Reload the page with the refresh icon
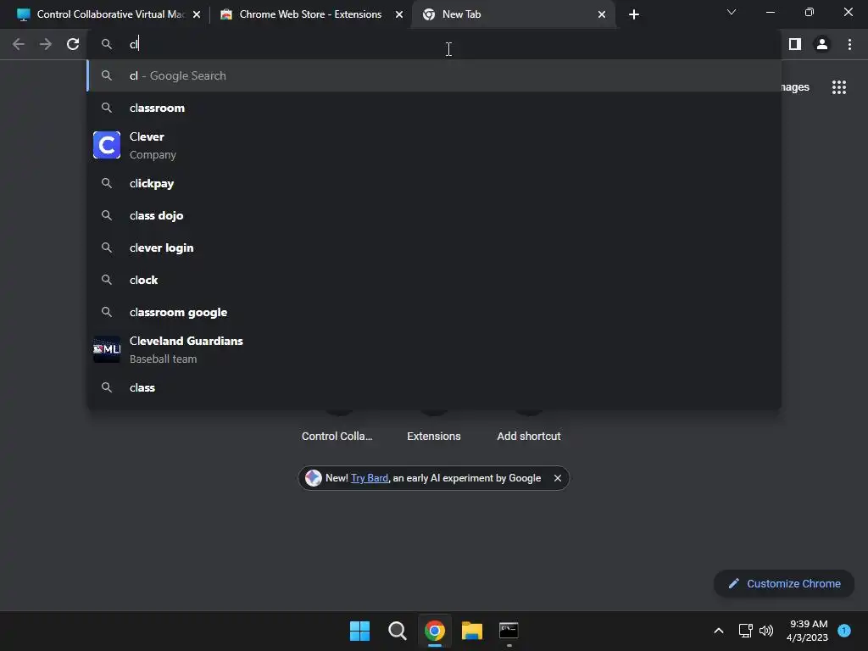The width and height of the screenshot is (868, 651). [x=73, y=44]
